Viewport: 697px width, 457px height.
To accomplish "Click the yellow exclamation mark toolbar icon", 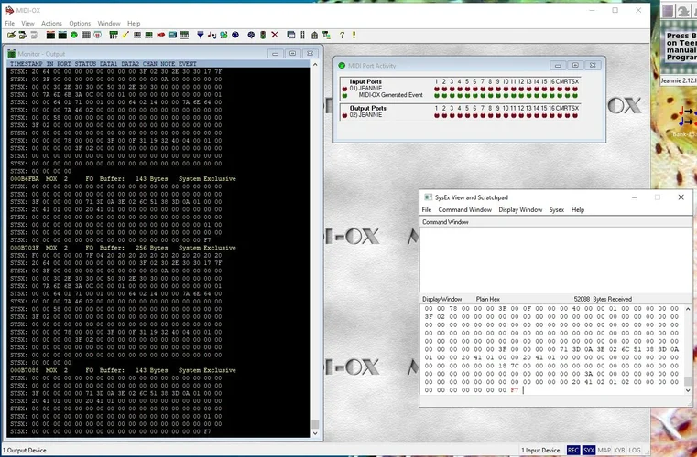I will (354, 35).
